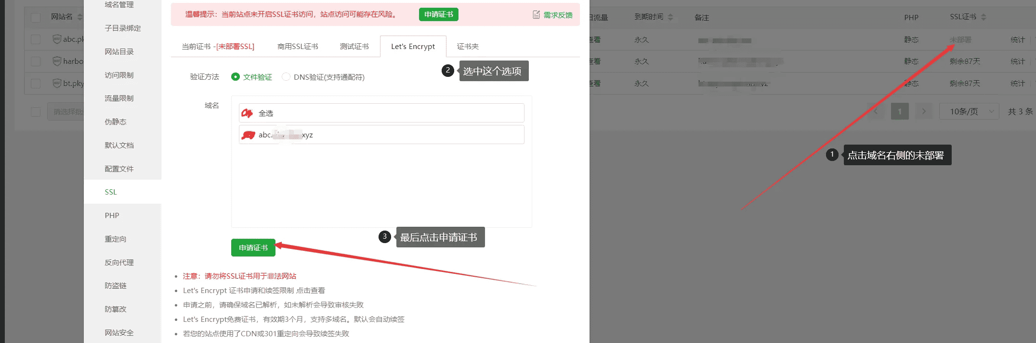The height and width of the screenshot is (343, 1036).
Task: Tick the checkbox for the abc site row
Action: coord(36,39)
